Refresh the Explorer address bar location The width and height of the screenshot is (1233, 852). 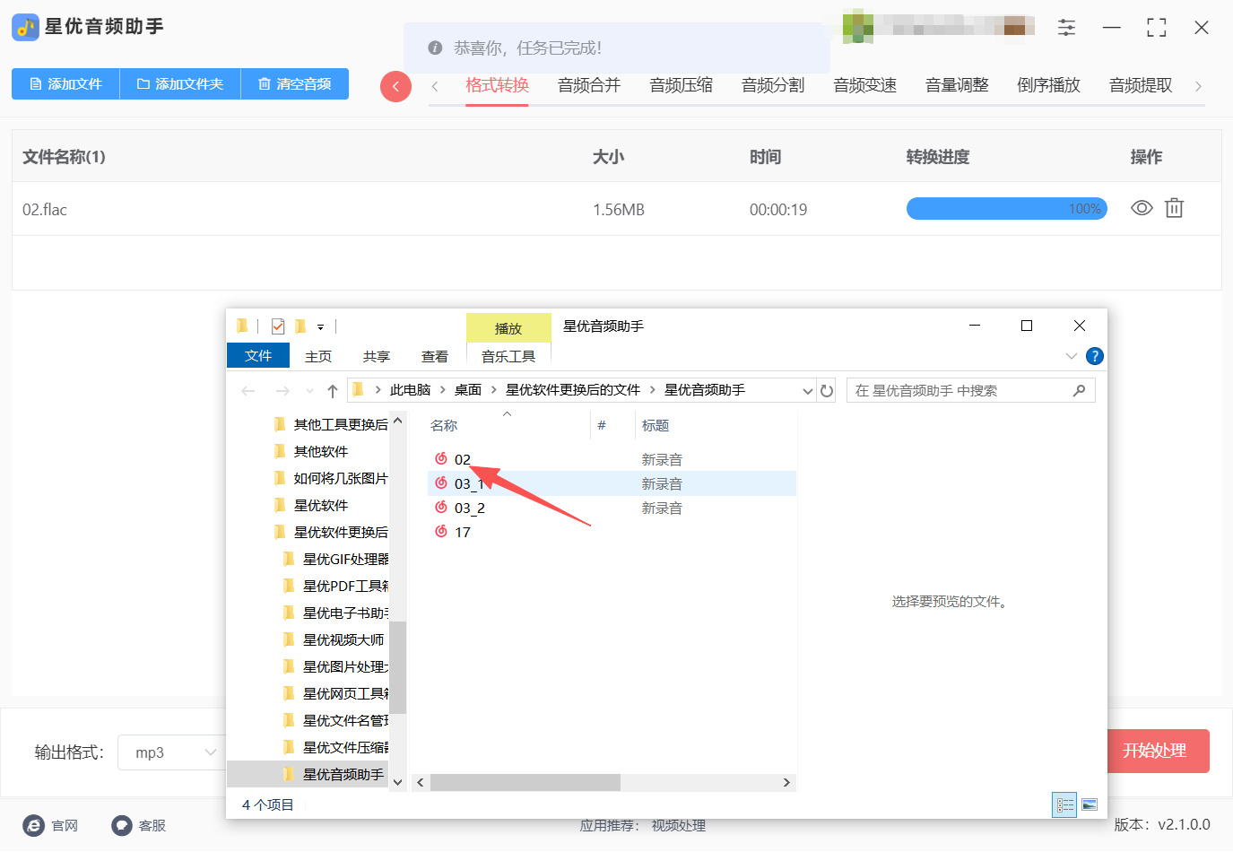pyautogui.click(x=827, y=391)
